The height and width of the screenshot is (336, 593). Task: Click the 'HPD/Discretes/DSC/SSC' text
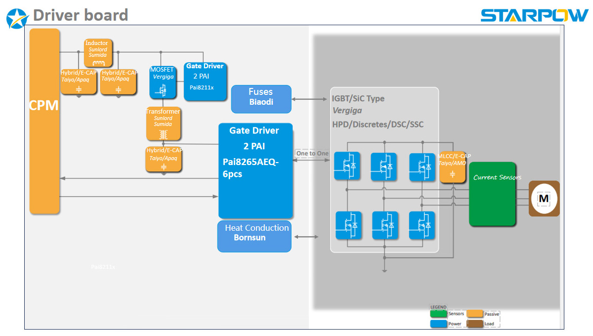378,125
